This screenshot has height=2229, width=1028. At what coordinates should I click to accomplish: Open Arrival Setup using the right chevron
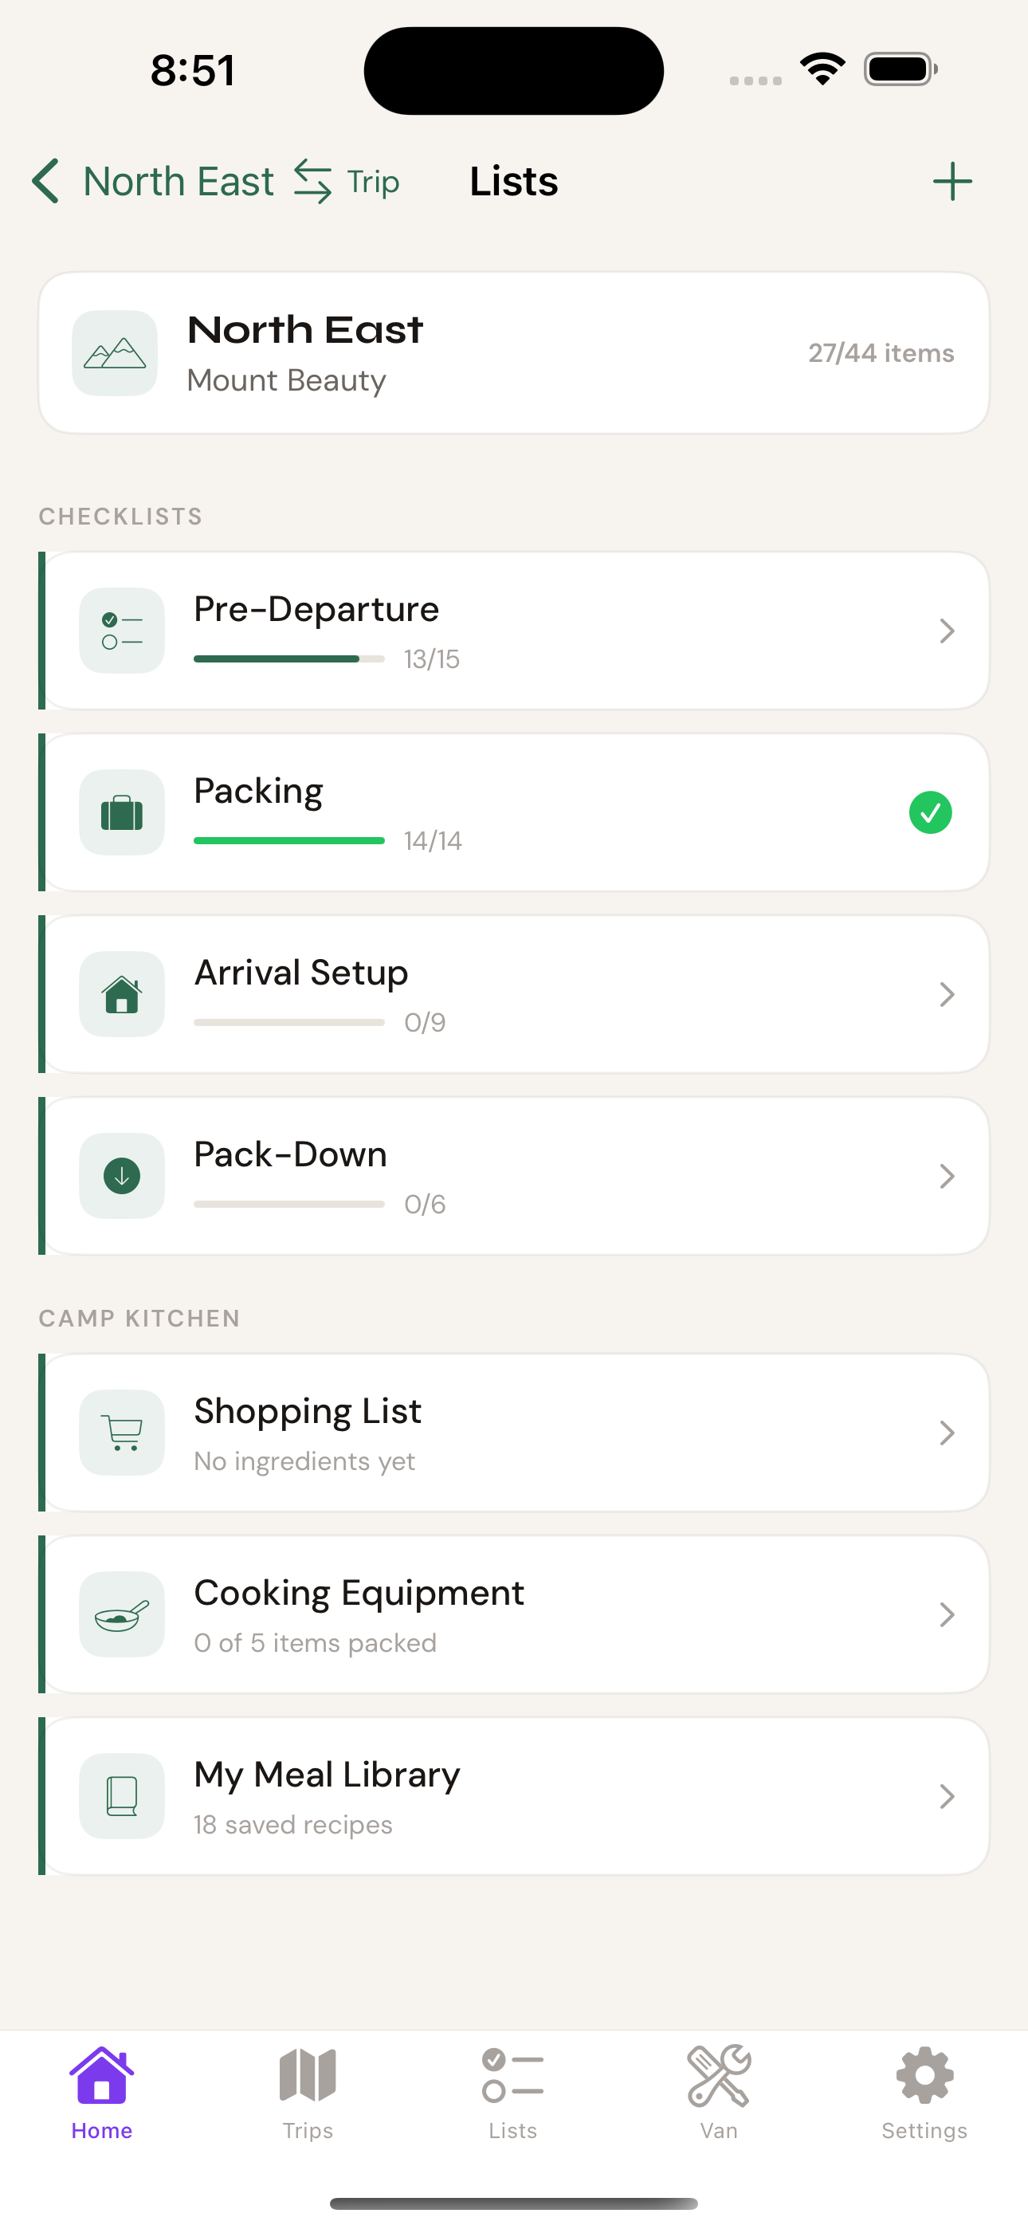(947, 994)
